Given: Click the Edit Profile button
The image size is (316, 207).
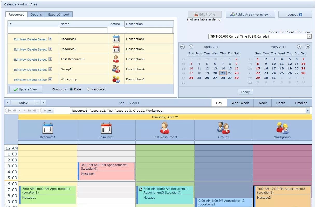Looking at the screenshot, I should (205, 15).
